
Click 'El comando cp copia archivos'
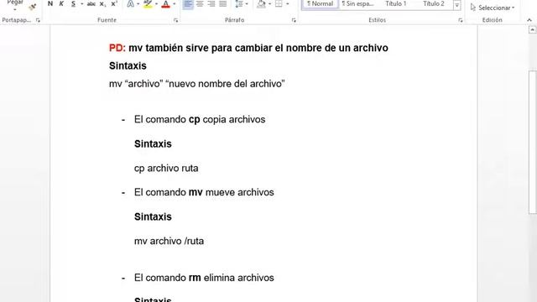200,119
